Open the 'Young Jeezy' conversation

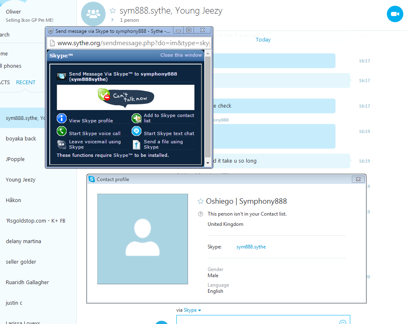tap(38, 179)
